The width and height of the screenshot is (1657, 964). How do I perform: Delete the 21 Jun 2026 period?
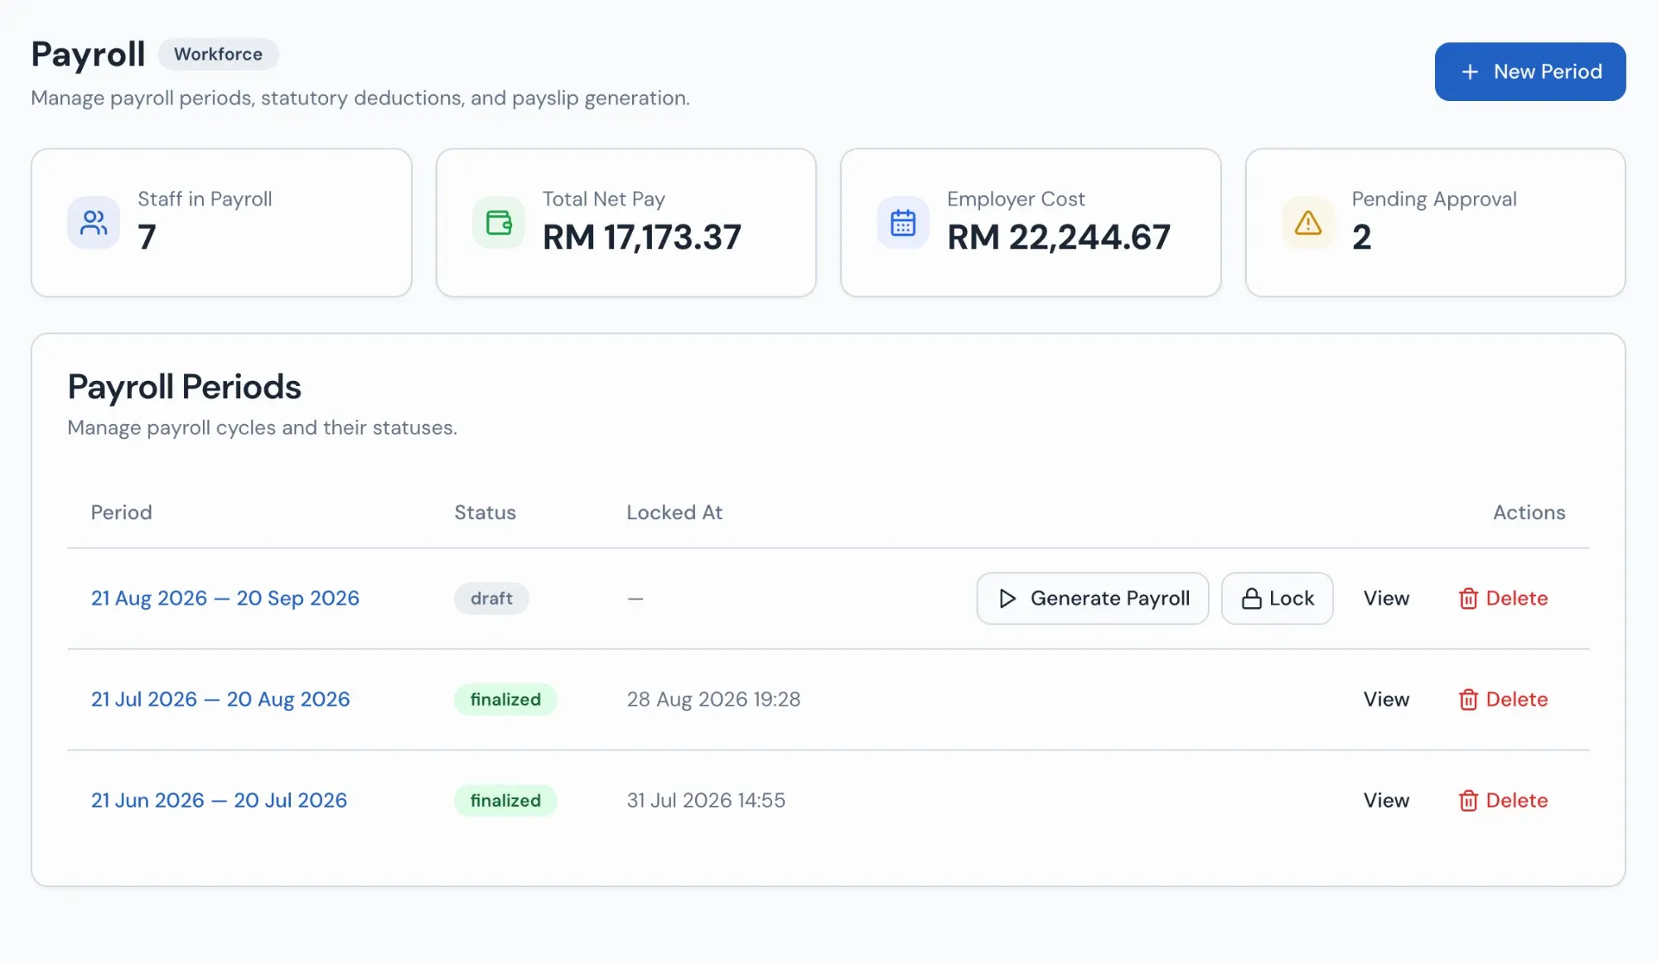click(x=1503, y=801)
